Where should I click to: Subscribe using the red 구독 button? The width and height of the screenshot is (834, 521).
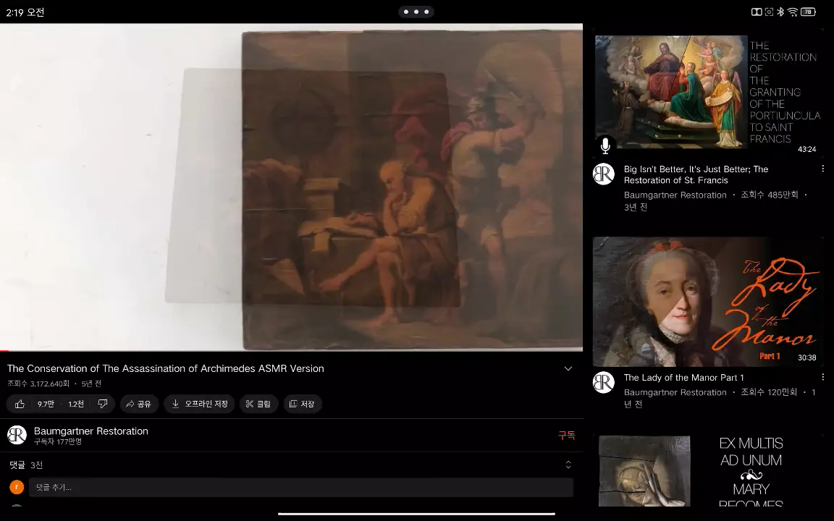point(566,435)
